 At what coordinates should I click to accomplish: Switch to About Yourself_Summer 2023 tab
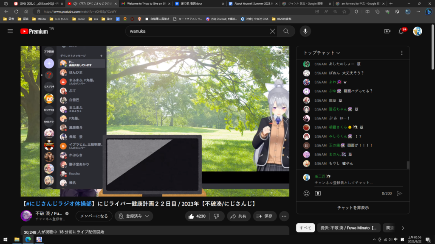[252, 3]
